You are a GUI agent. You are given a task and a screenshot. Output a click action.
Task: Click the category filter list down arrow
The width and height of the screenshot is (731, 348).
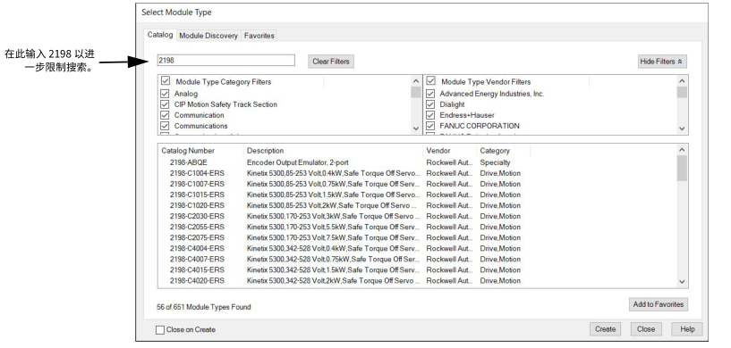click(416, 128)
